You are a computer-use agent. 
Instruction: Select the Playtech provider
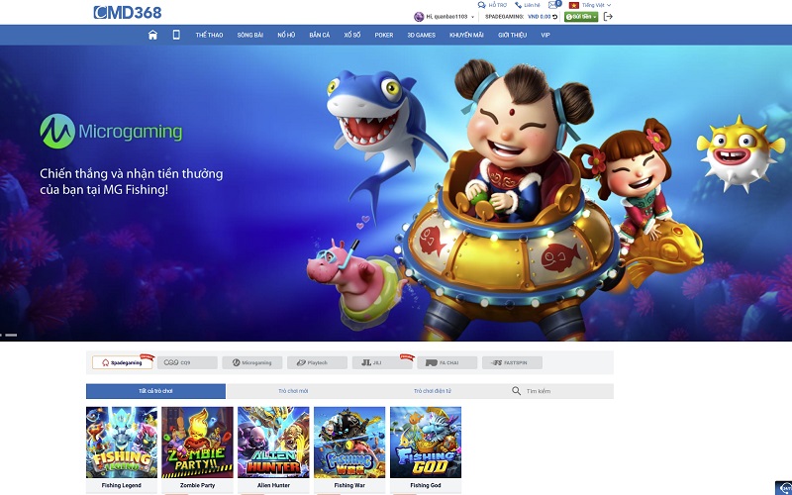point(317,362)
